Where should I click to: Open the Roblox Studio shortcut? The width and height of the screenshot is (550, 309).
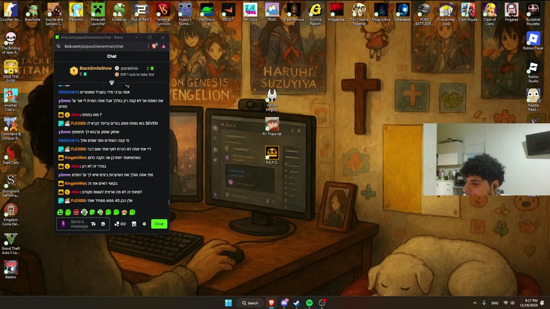(533, 72)
